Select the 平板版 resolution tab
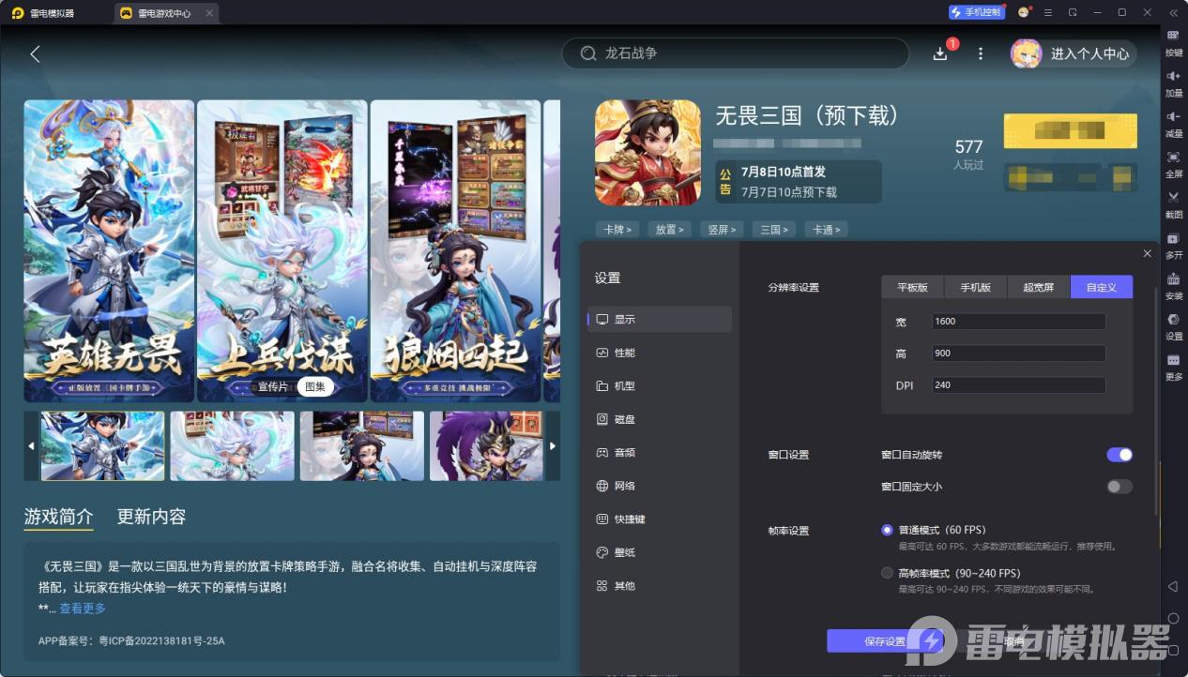This screenshot has height=677, width=1188. click(912, 287)
